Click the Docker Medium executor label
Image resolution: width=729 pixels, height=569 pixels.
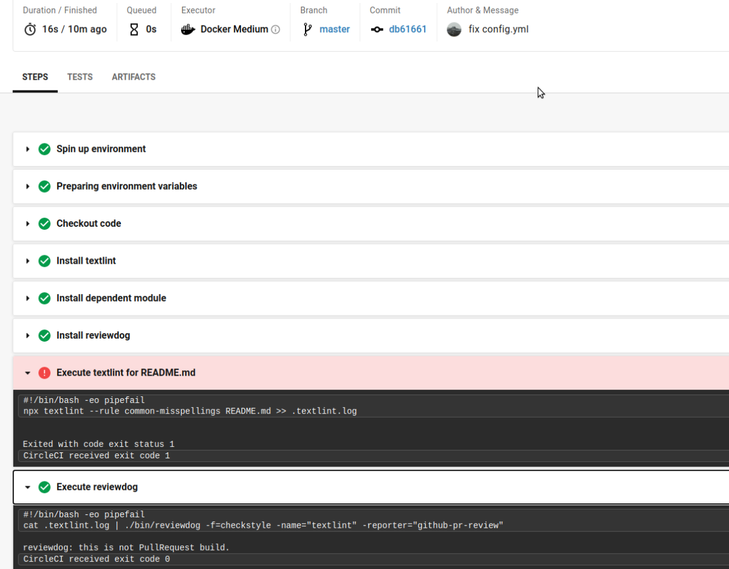pyautogui.click(x=234, y=29)
